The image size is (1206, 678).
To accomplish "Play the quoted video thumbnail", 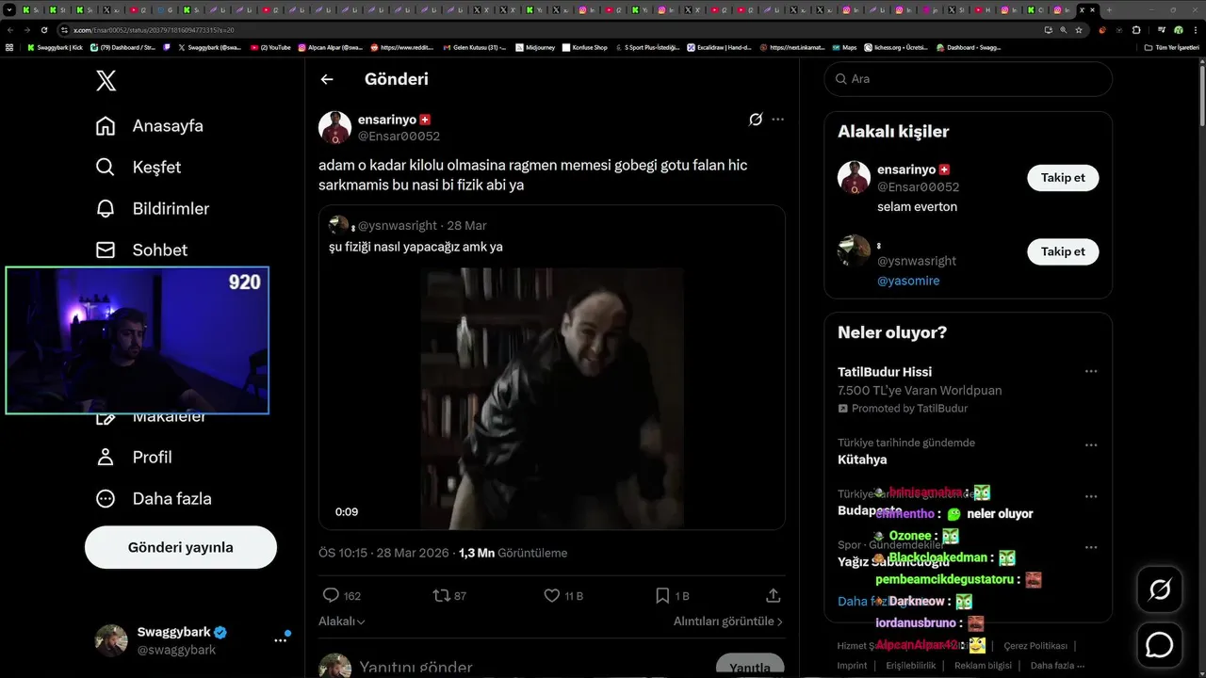I will click(552, 398).
